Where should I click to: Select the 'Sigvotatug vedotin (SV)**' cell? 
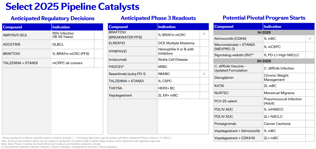click(x=238, y=55)
